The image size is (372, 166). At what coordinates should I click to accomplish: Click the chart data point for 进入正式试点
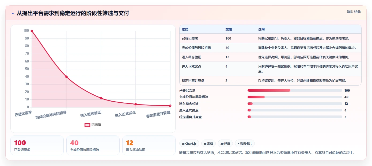click(136, 104)
